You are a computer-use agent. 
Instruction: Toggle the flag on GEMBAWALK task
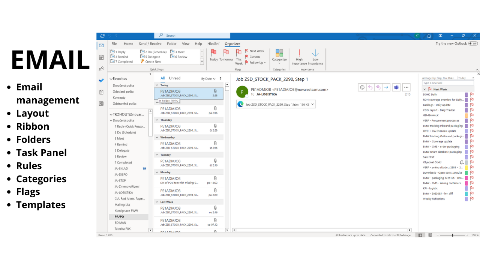click(x=472, y=115)
